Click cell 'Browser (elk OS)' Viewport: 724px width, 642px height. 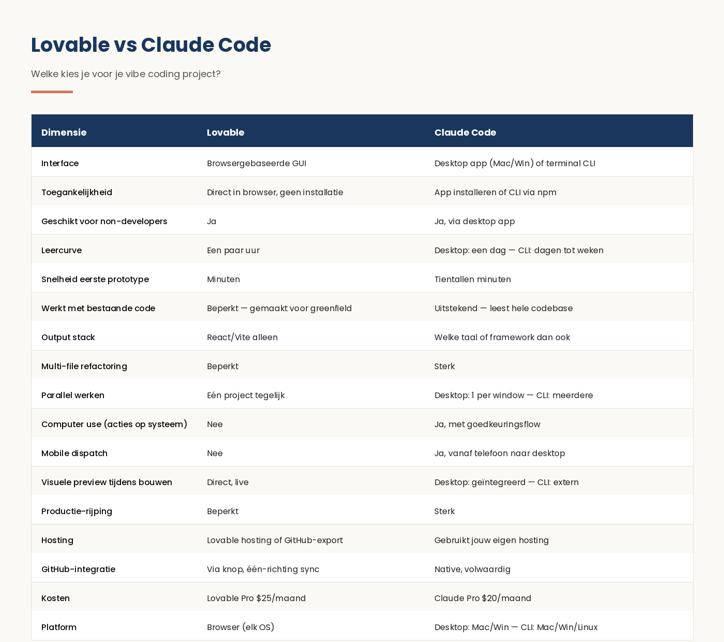240,628
